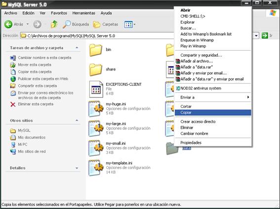Click WinRAR icon beside Añadir a "data.rar"
This screenshot has width=280, height=209.
(178, 67)
